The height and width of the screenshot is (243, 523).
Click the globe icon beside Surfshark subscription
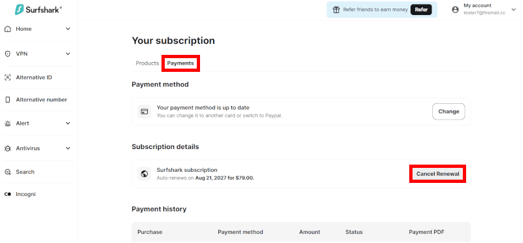[x=144, y=174]
